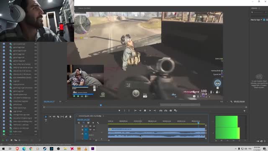Image resolution: width=268 pixels, height=151 pixels.
Task: Stop playback in Program monitor
Action: pos(145,111)
